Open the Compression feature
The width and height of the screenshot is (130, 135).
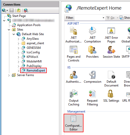[x=93, y=77]
